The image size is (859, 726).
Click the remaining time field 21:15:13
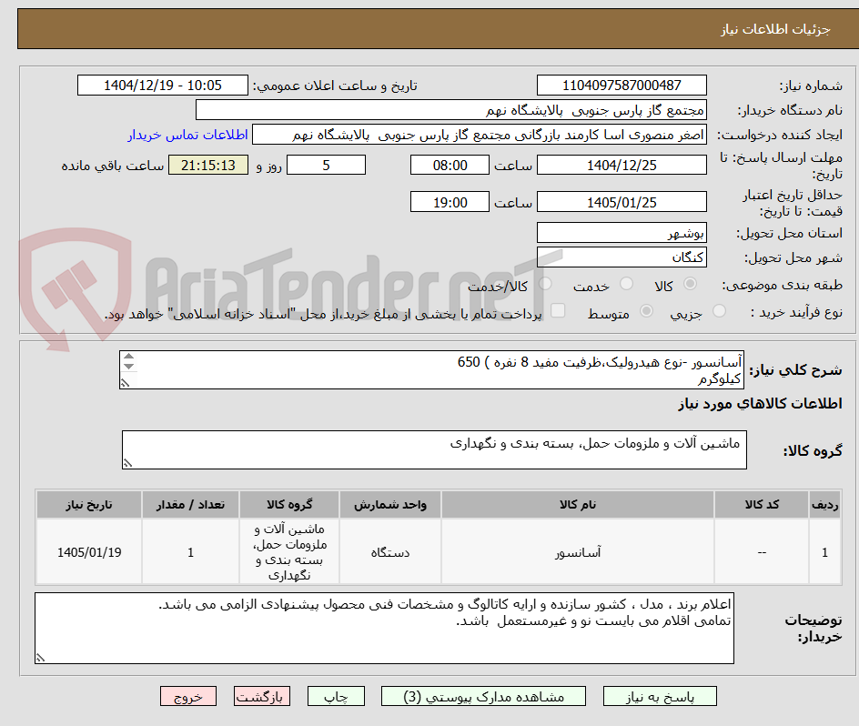(x=208, y=165)
